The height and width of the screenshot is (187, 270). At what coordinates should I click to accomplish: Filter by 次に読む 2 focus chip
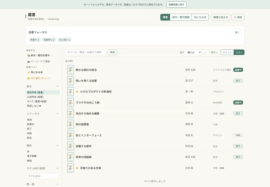pyautogui.click(x=65, y=40)
